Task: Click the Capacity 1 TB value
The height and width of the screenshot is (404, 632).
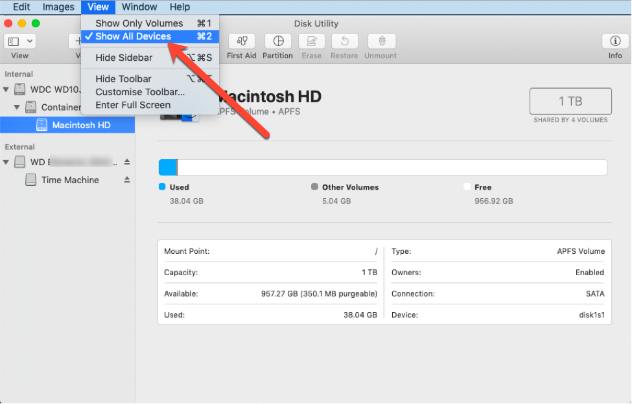Action: [x=369, y=273]
